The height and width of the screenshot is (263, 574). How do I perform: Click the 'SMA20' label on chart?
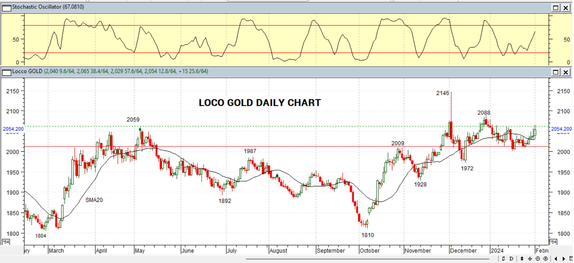coord(94,200)
